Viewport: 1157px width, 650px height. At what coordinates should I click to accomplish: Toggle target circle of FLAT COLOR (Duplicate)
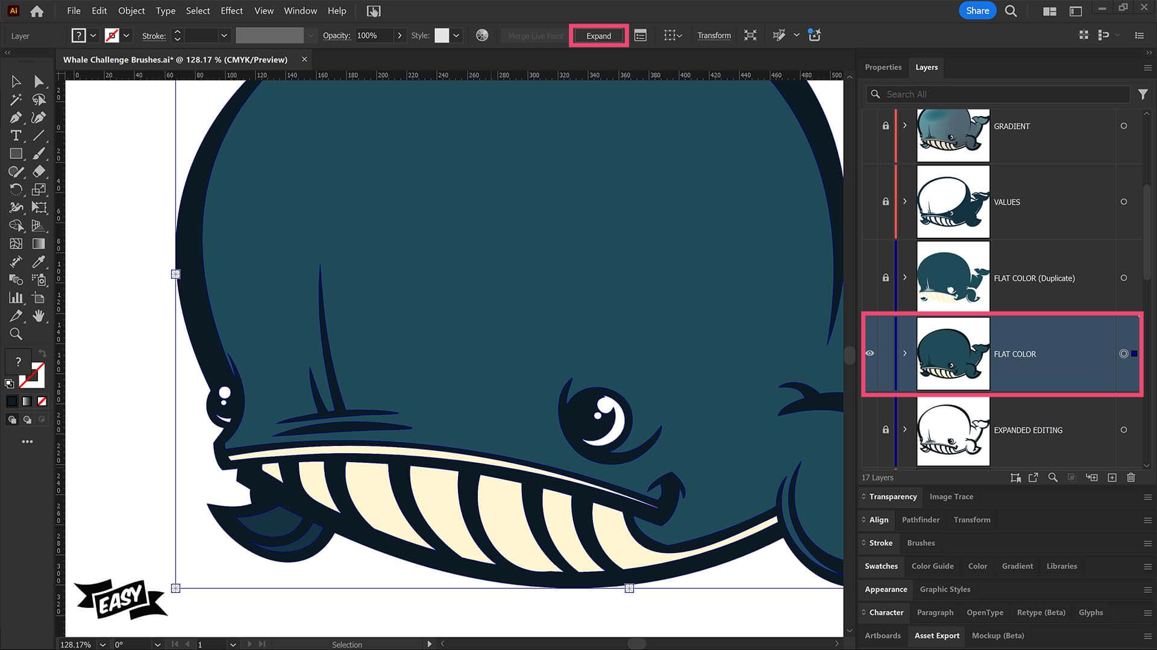(1124, 277)
